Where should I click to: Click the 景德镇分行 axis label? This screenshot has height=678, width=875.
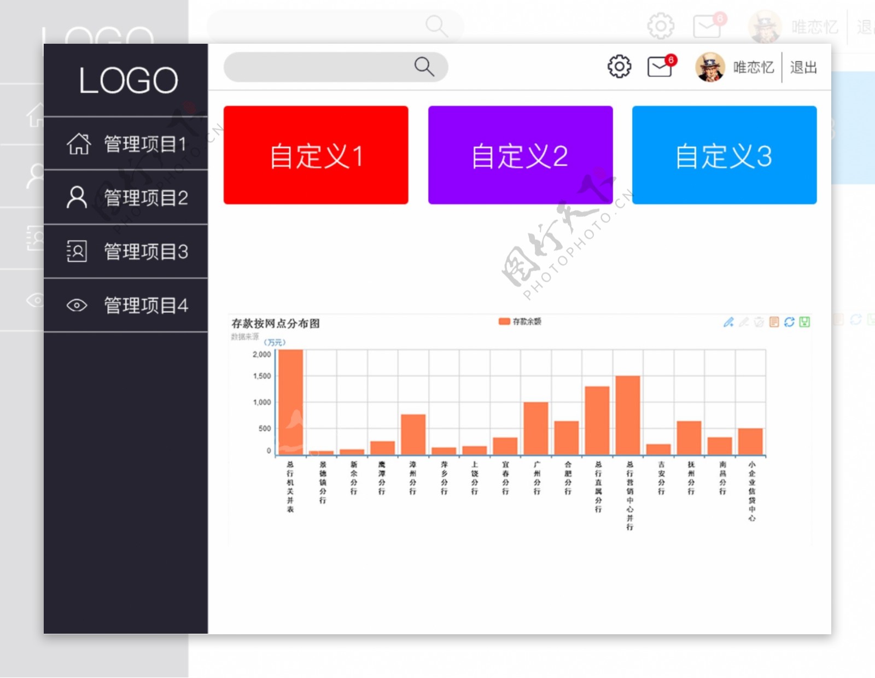coord(323,482)
